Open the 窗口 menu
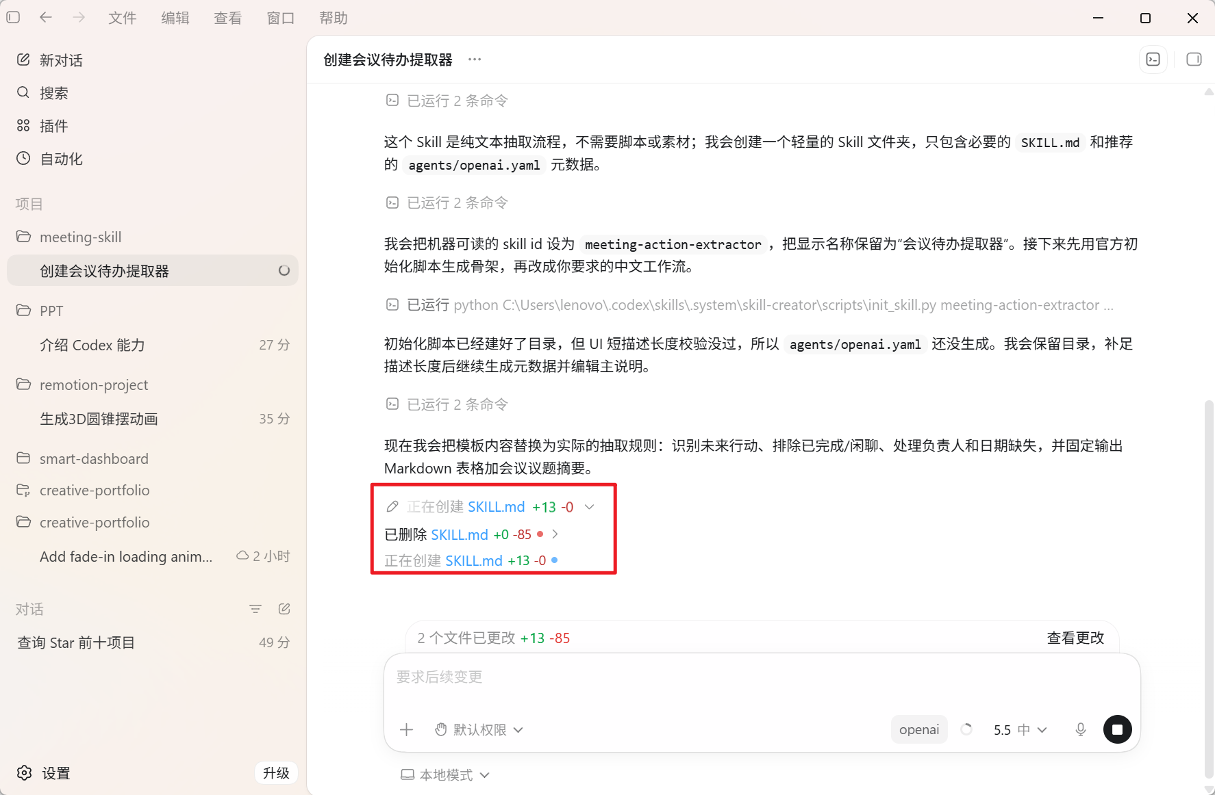Viewport: 1215px width, 795px height. coord(281,18)
